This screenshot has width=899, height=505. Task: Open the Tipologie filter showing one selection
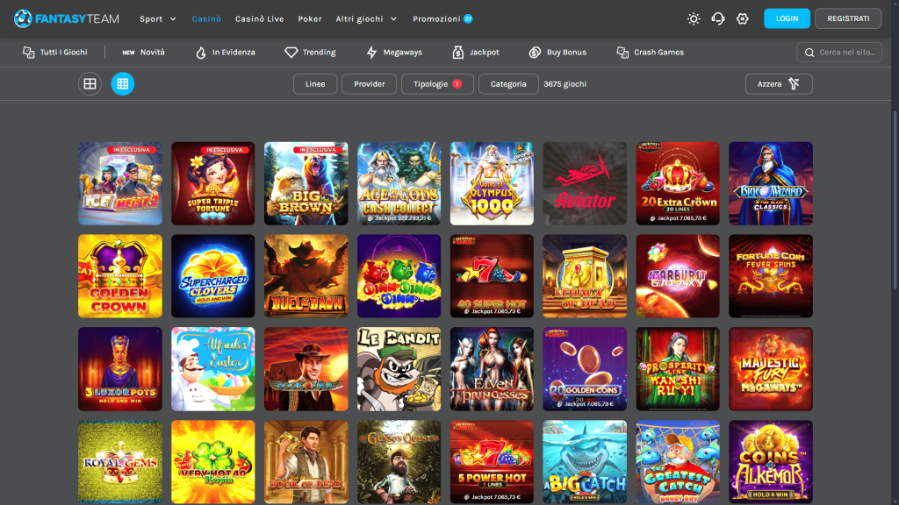(x=437, y=84)
